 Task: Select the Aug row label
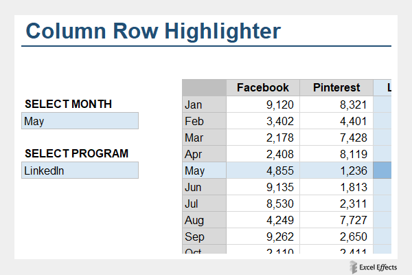click(203, 220)
